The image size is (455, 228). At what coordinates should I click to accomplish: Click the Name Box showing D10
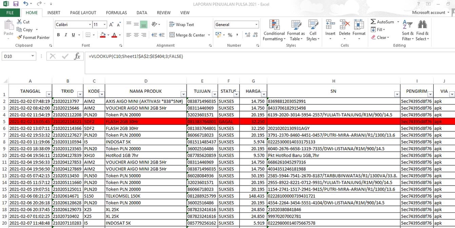pos(19,56)
